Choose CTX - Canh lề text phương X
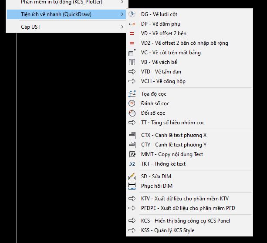 pyautogui.click(x=189, y=135)
